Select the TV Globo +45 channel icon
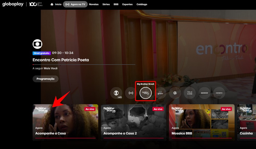This screenshot has width=256, height=149. tap(116, 93)
